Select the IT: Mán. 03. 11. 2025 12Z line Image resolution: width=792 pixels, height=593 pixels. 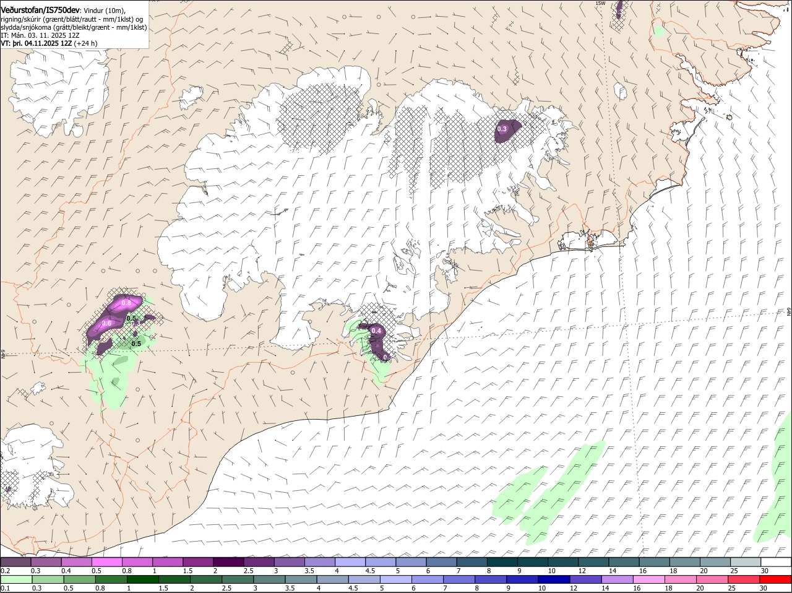(x=40, y=35)
